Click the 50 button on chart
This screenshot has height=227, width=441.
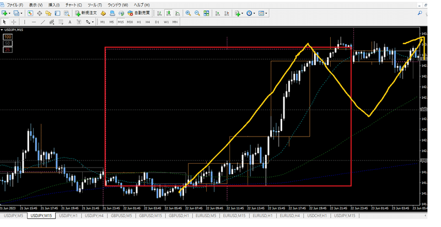click(8, 44)
